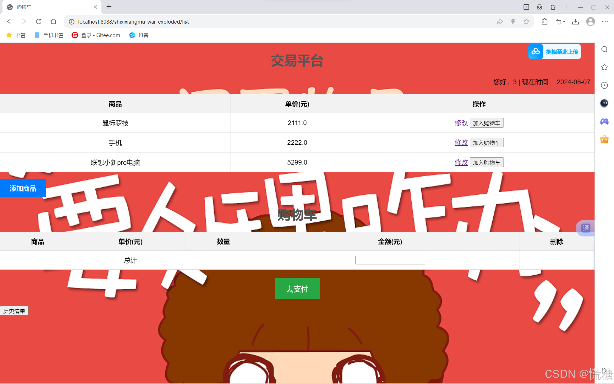Click the address bar URL

[133, 22]
